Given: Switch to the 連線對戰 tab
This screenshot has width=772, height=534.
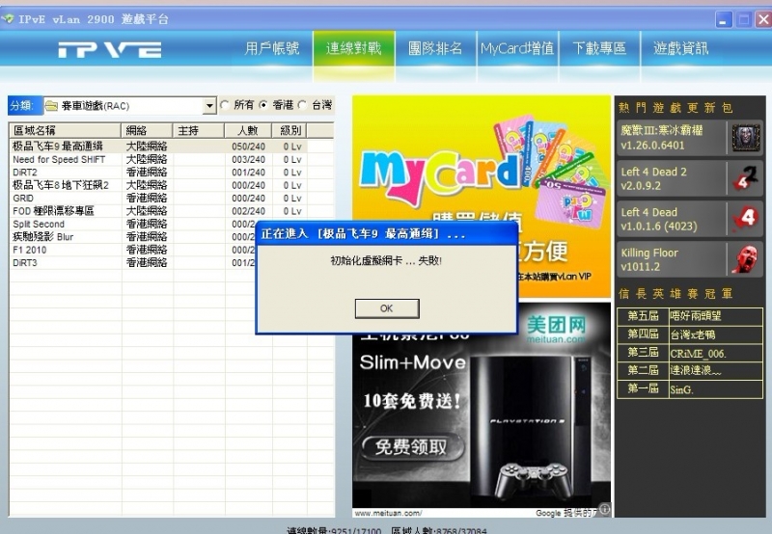Looking at the screenshot, I should [353, 48].
